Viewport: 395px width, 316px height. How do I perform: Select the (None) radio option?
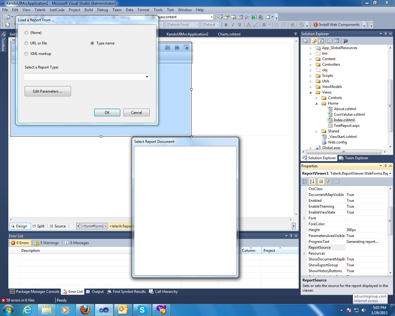26,33
